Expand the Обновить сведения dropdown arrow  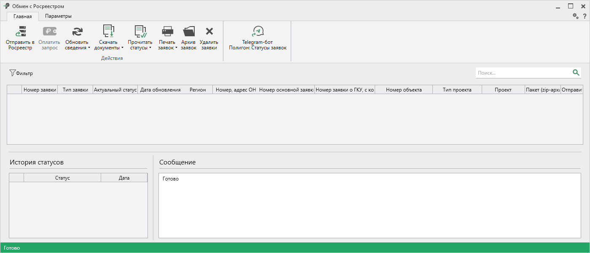89,48
